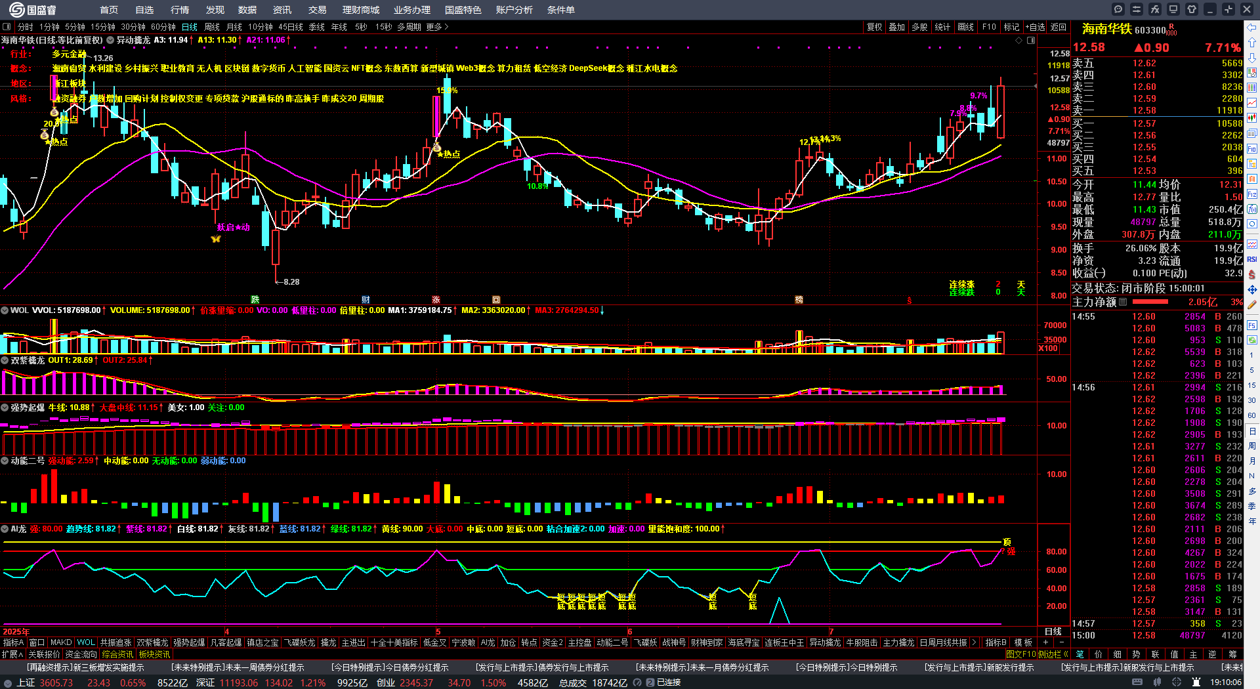Expand the AI龙 indicator dropdown arrow

pyautogui.click(x=5, y=529)
